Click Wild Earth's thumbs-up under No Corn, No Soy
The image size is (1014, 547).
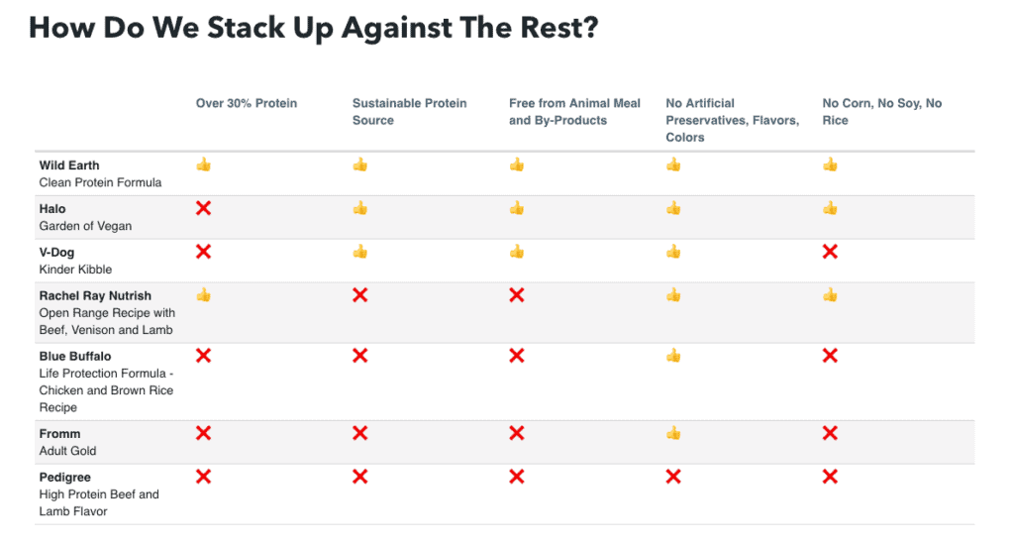(x=830, y=164)
